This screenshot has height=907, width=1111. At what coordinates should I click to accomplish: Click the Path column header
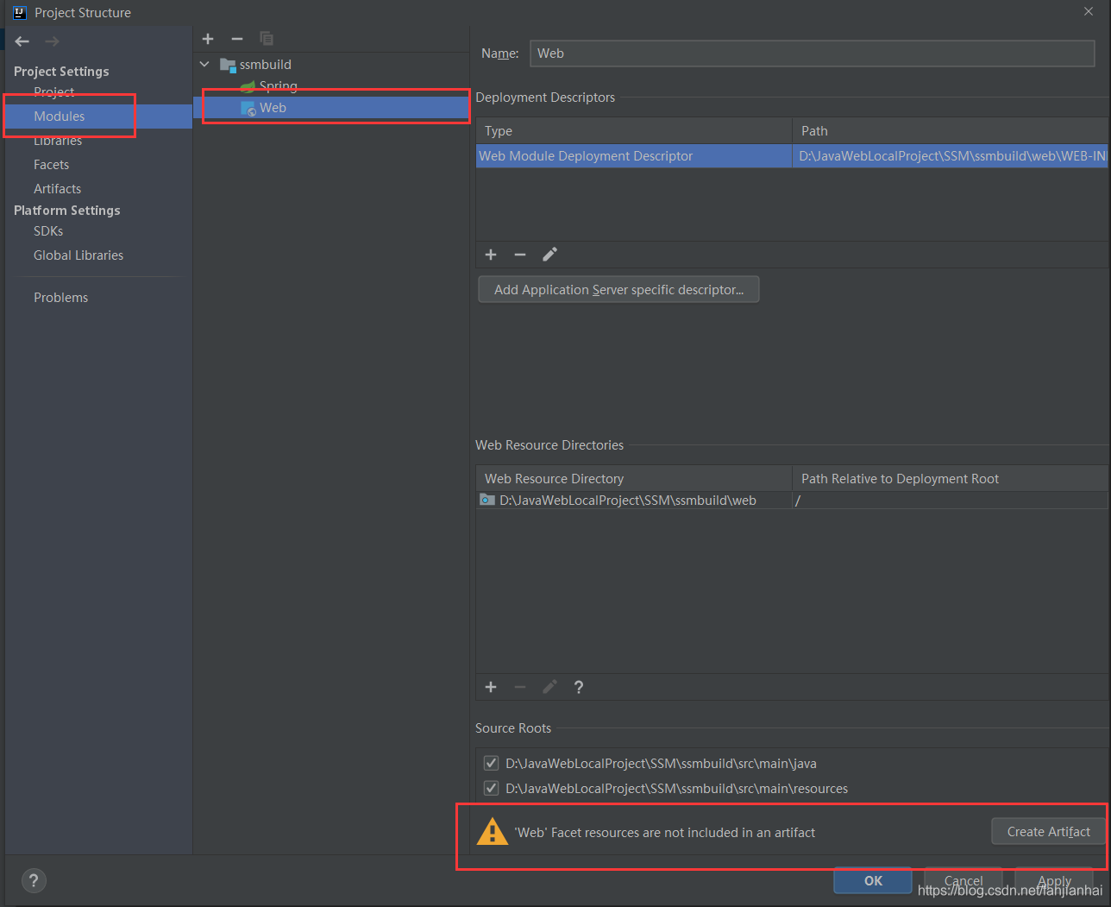(951, 131)
